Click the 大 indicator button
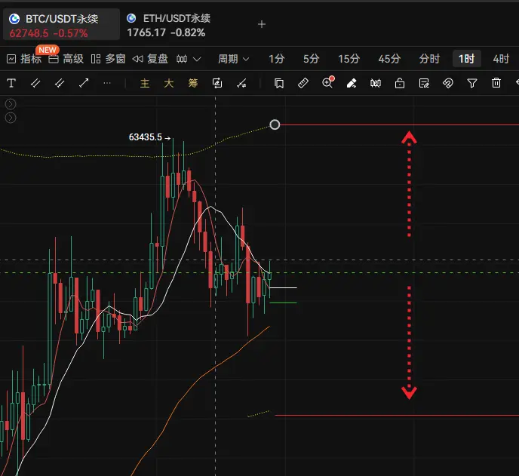The image size is (519, 476). click(169, 83)
